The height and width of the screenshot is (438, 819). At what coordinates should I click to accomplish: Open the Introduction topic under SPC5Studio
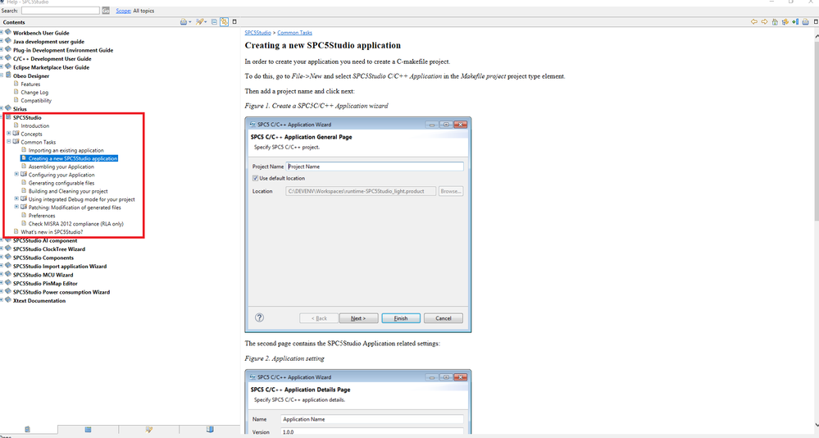(x=35, y=126)
